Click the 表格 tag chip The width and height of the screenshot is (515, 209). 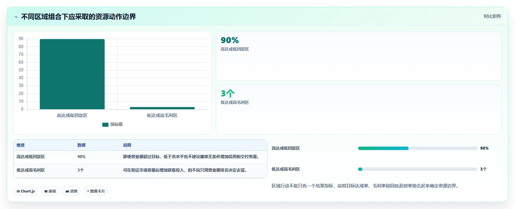tap(50, 191)
